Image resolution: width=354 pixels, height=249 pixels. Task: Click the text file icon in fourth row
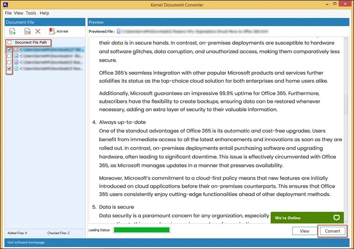tap(16, 69)
